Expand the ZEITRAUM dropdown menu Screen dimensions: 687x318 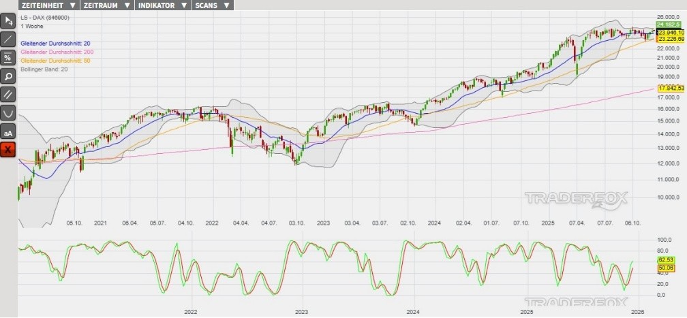coord(106,5)
